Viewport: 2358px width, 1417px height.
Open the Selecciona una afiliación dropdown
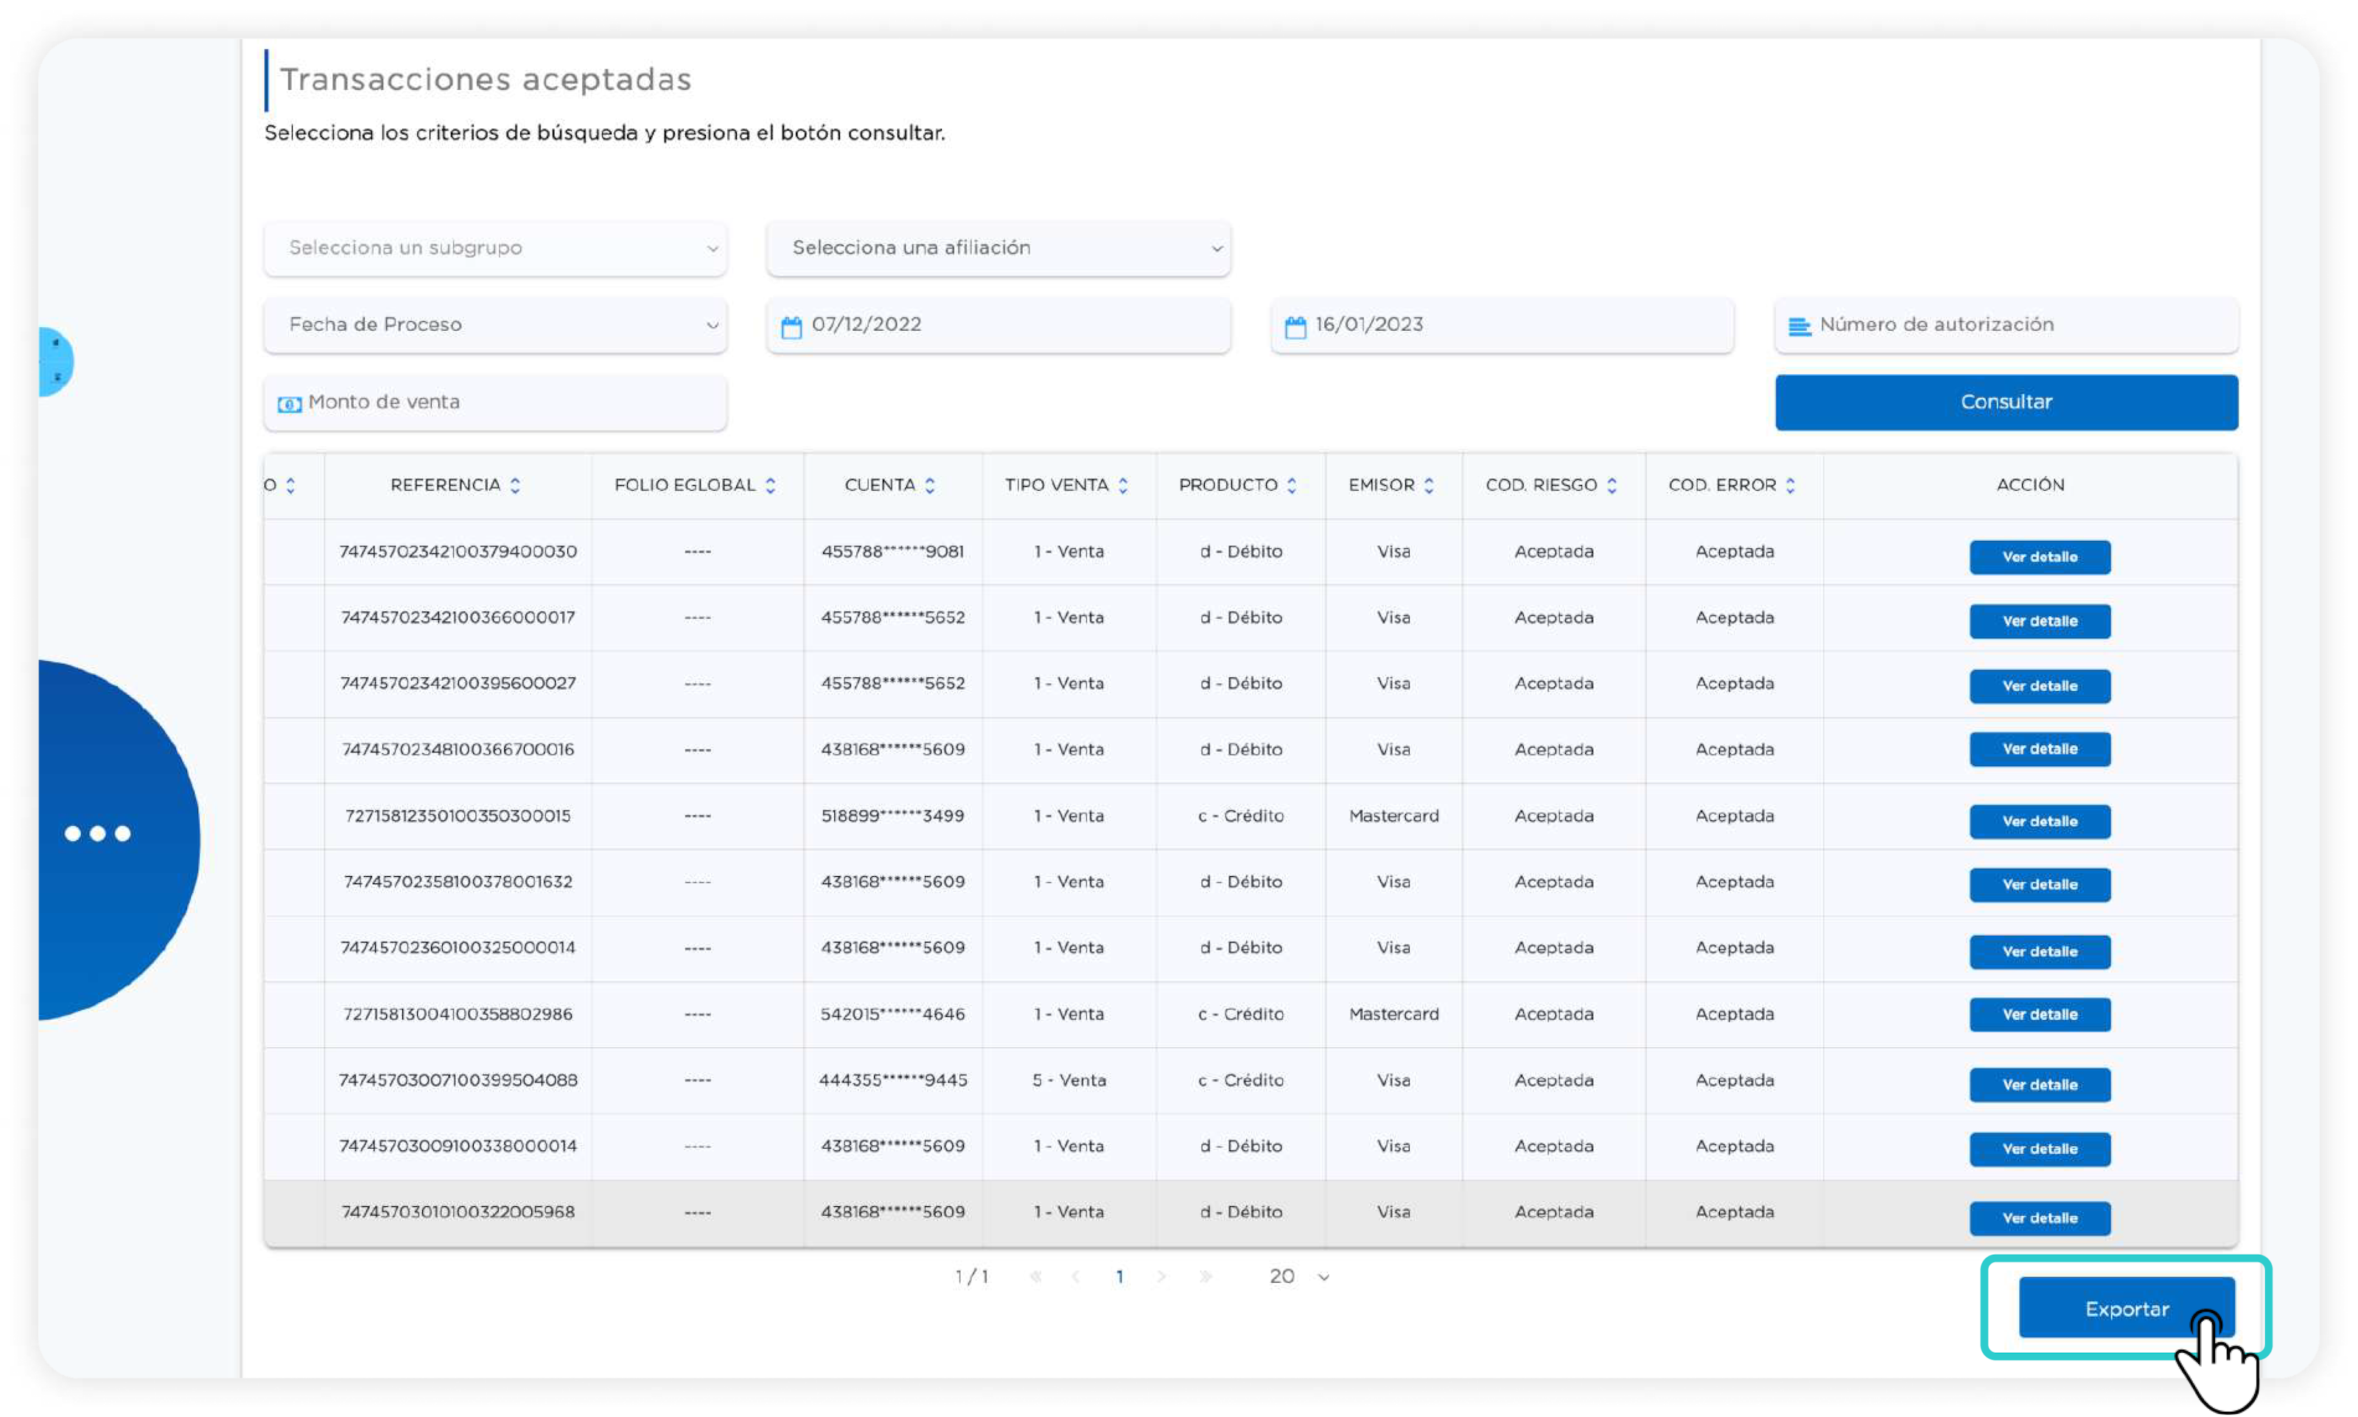(998, 248)
